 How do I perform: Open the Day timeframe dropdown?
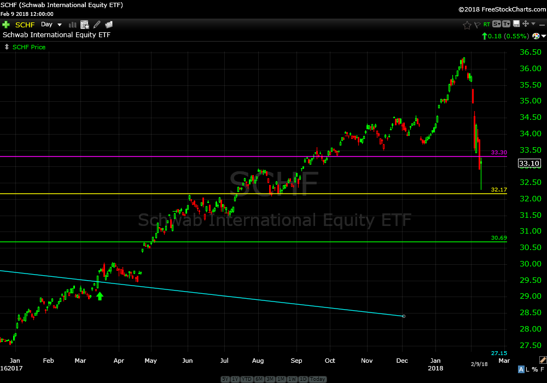coord(51,25)
